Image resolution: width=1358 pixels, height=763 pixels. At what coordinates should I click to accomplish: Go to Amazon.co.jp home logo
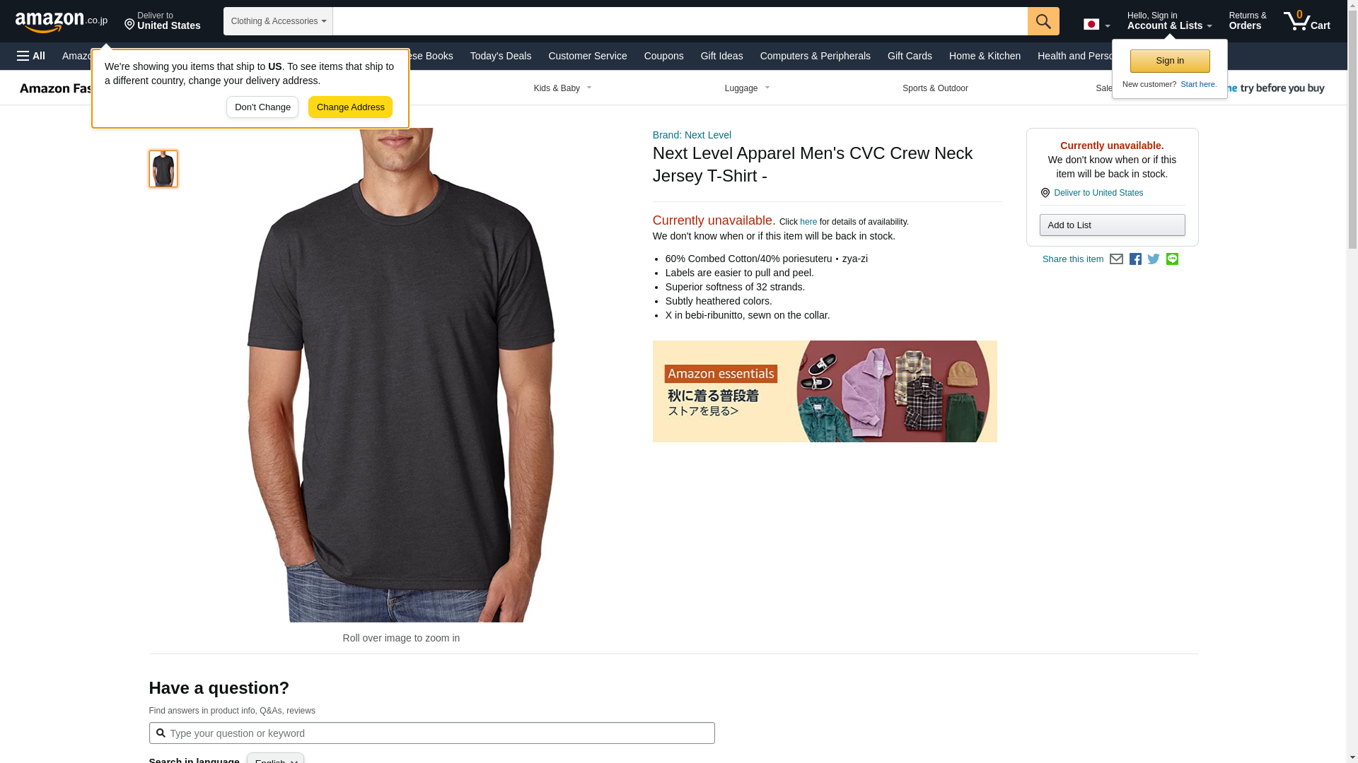(x=62, y=21)
